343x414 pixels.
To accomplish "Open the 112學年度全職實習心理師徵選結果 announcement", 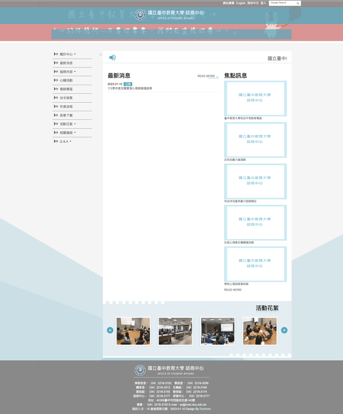I will tap(130, 88).
